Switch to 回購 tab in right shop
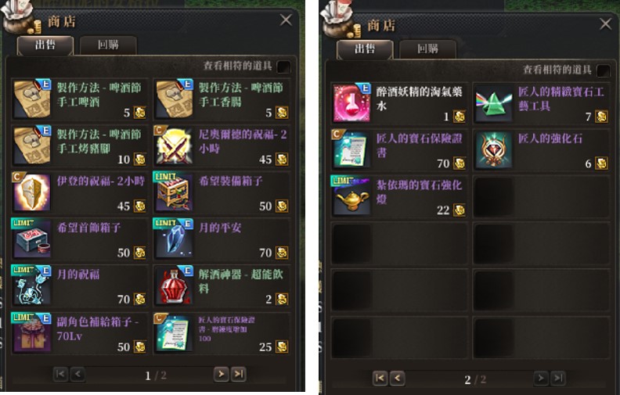This screenshot has width=620, height=395. point(427,49)
